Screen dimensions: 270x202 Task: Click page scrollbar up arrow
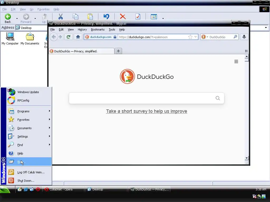click(247, 56)
